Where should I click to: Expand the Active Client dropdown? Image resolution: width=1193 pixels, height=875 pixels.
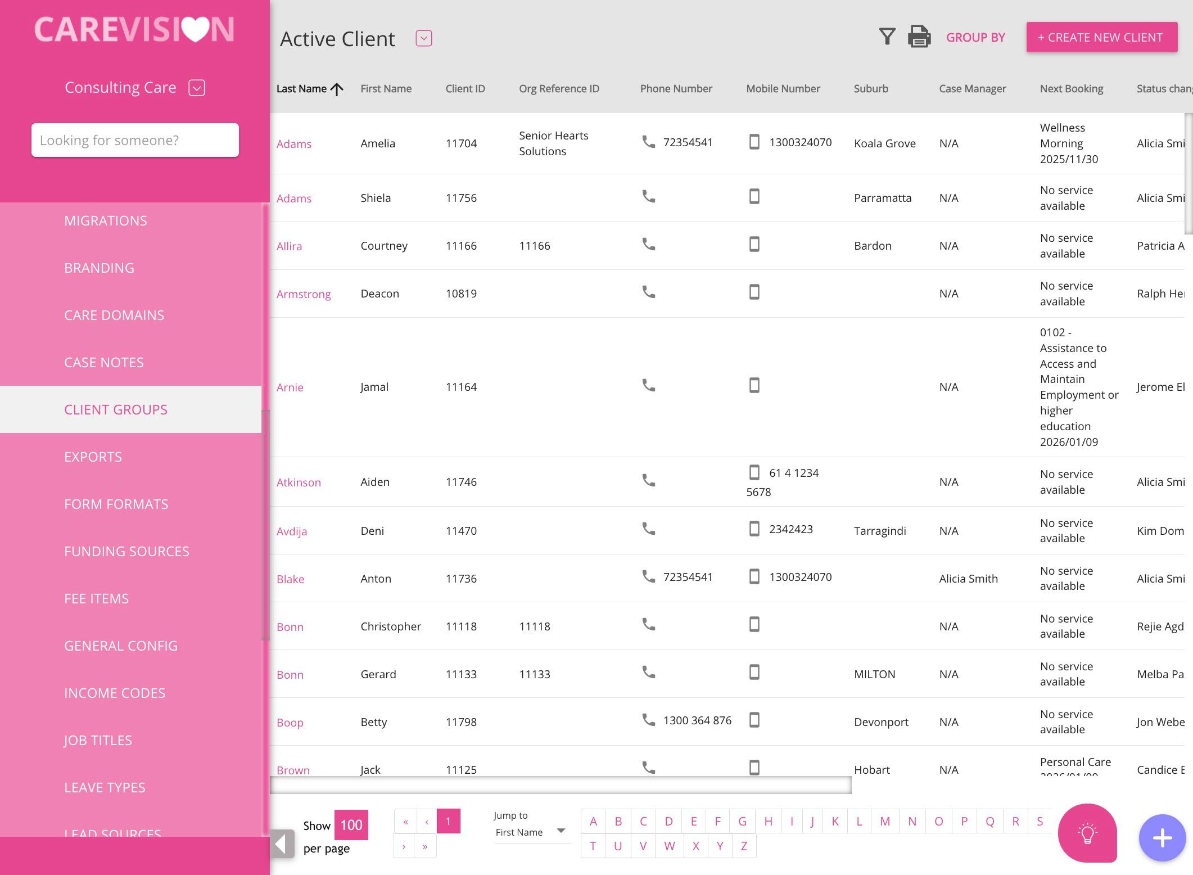[x=423, y=38]
